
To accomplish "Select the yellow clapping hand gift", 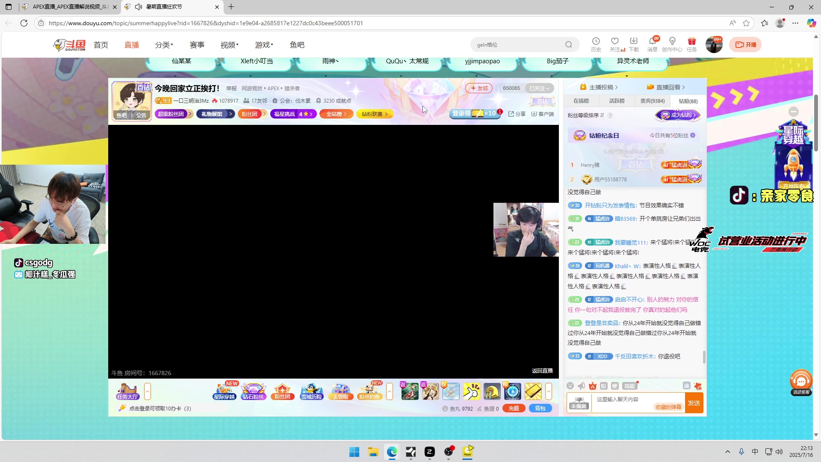I will tap(472, 391).
